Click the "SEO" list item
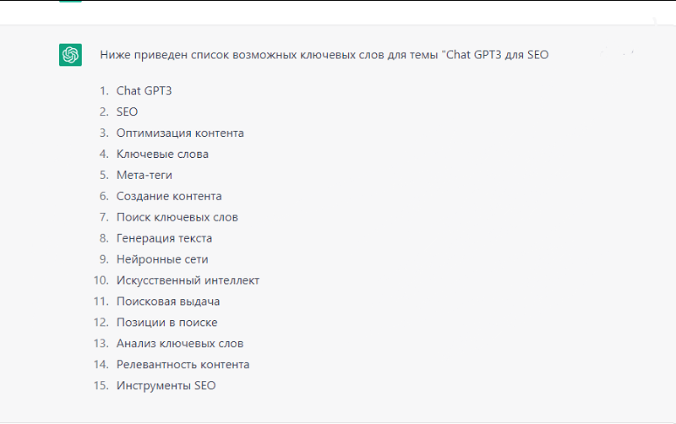 click(127, 111)
